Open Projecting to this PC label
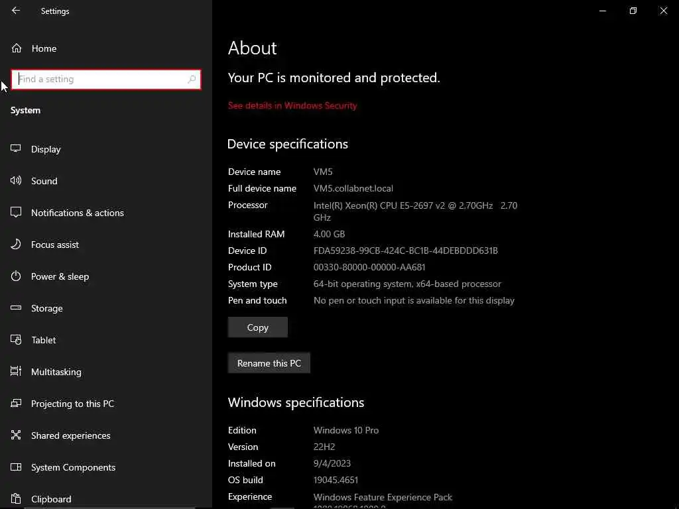 tap(73, 404)
